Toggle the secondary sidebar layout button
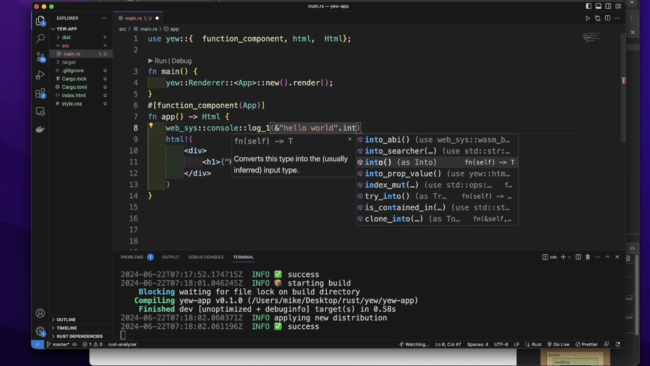This screenshot has width=650, height=366. tap(608, 6)
